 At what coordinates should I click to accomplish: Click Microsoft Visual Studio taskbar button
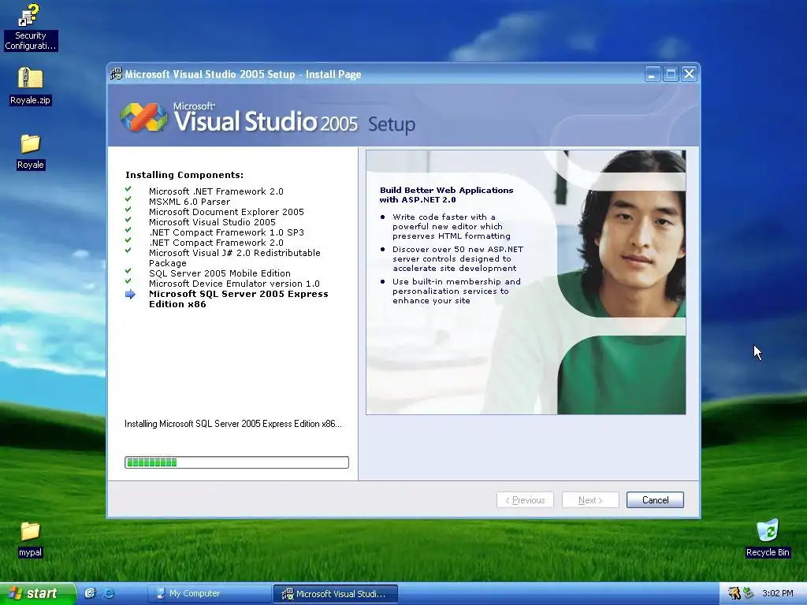336,593
